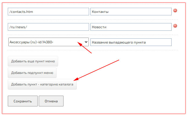The width and height of the screenshot is (187, 115).
Task: Click 'Добавить подпункт меню' button
Action: tap(32, 73)
